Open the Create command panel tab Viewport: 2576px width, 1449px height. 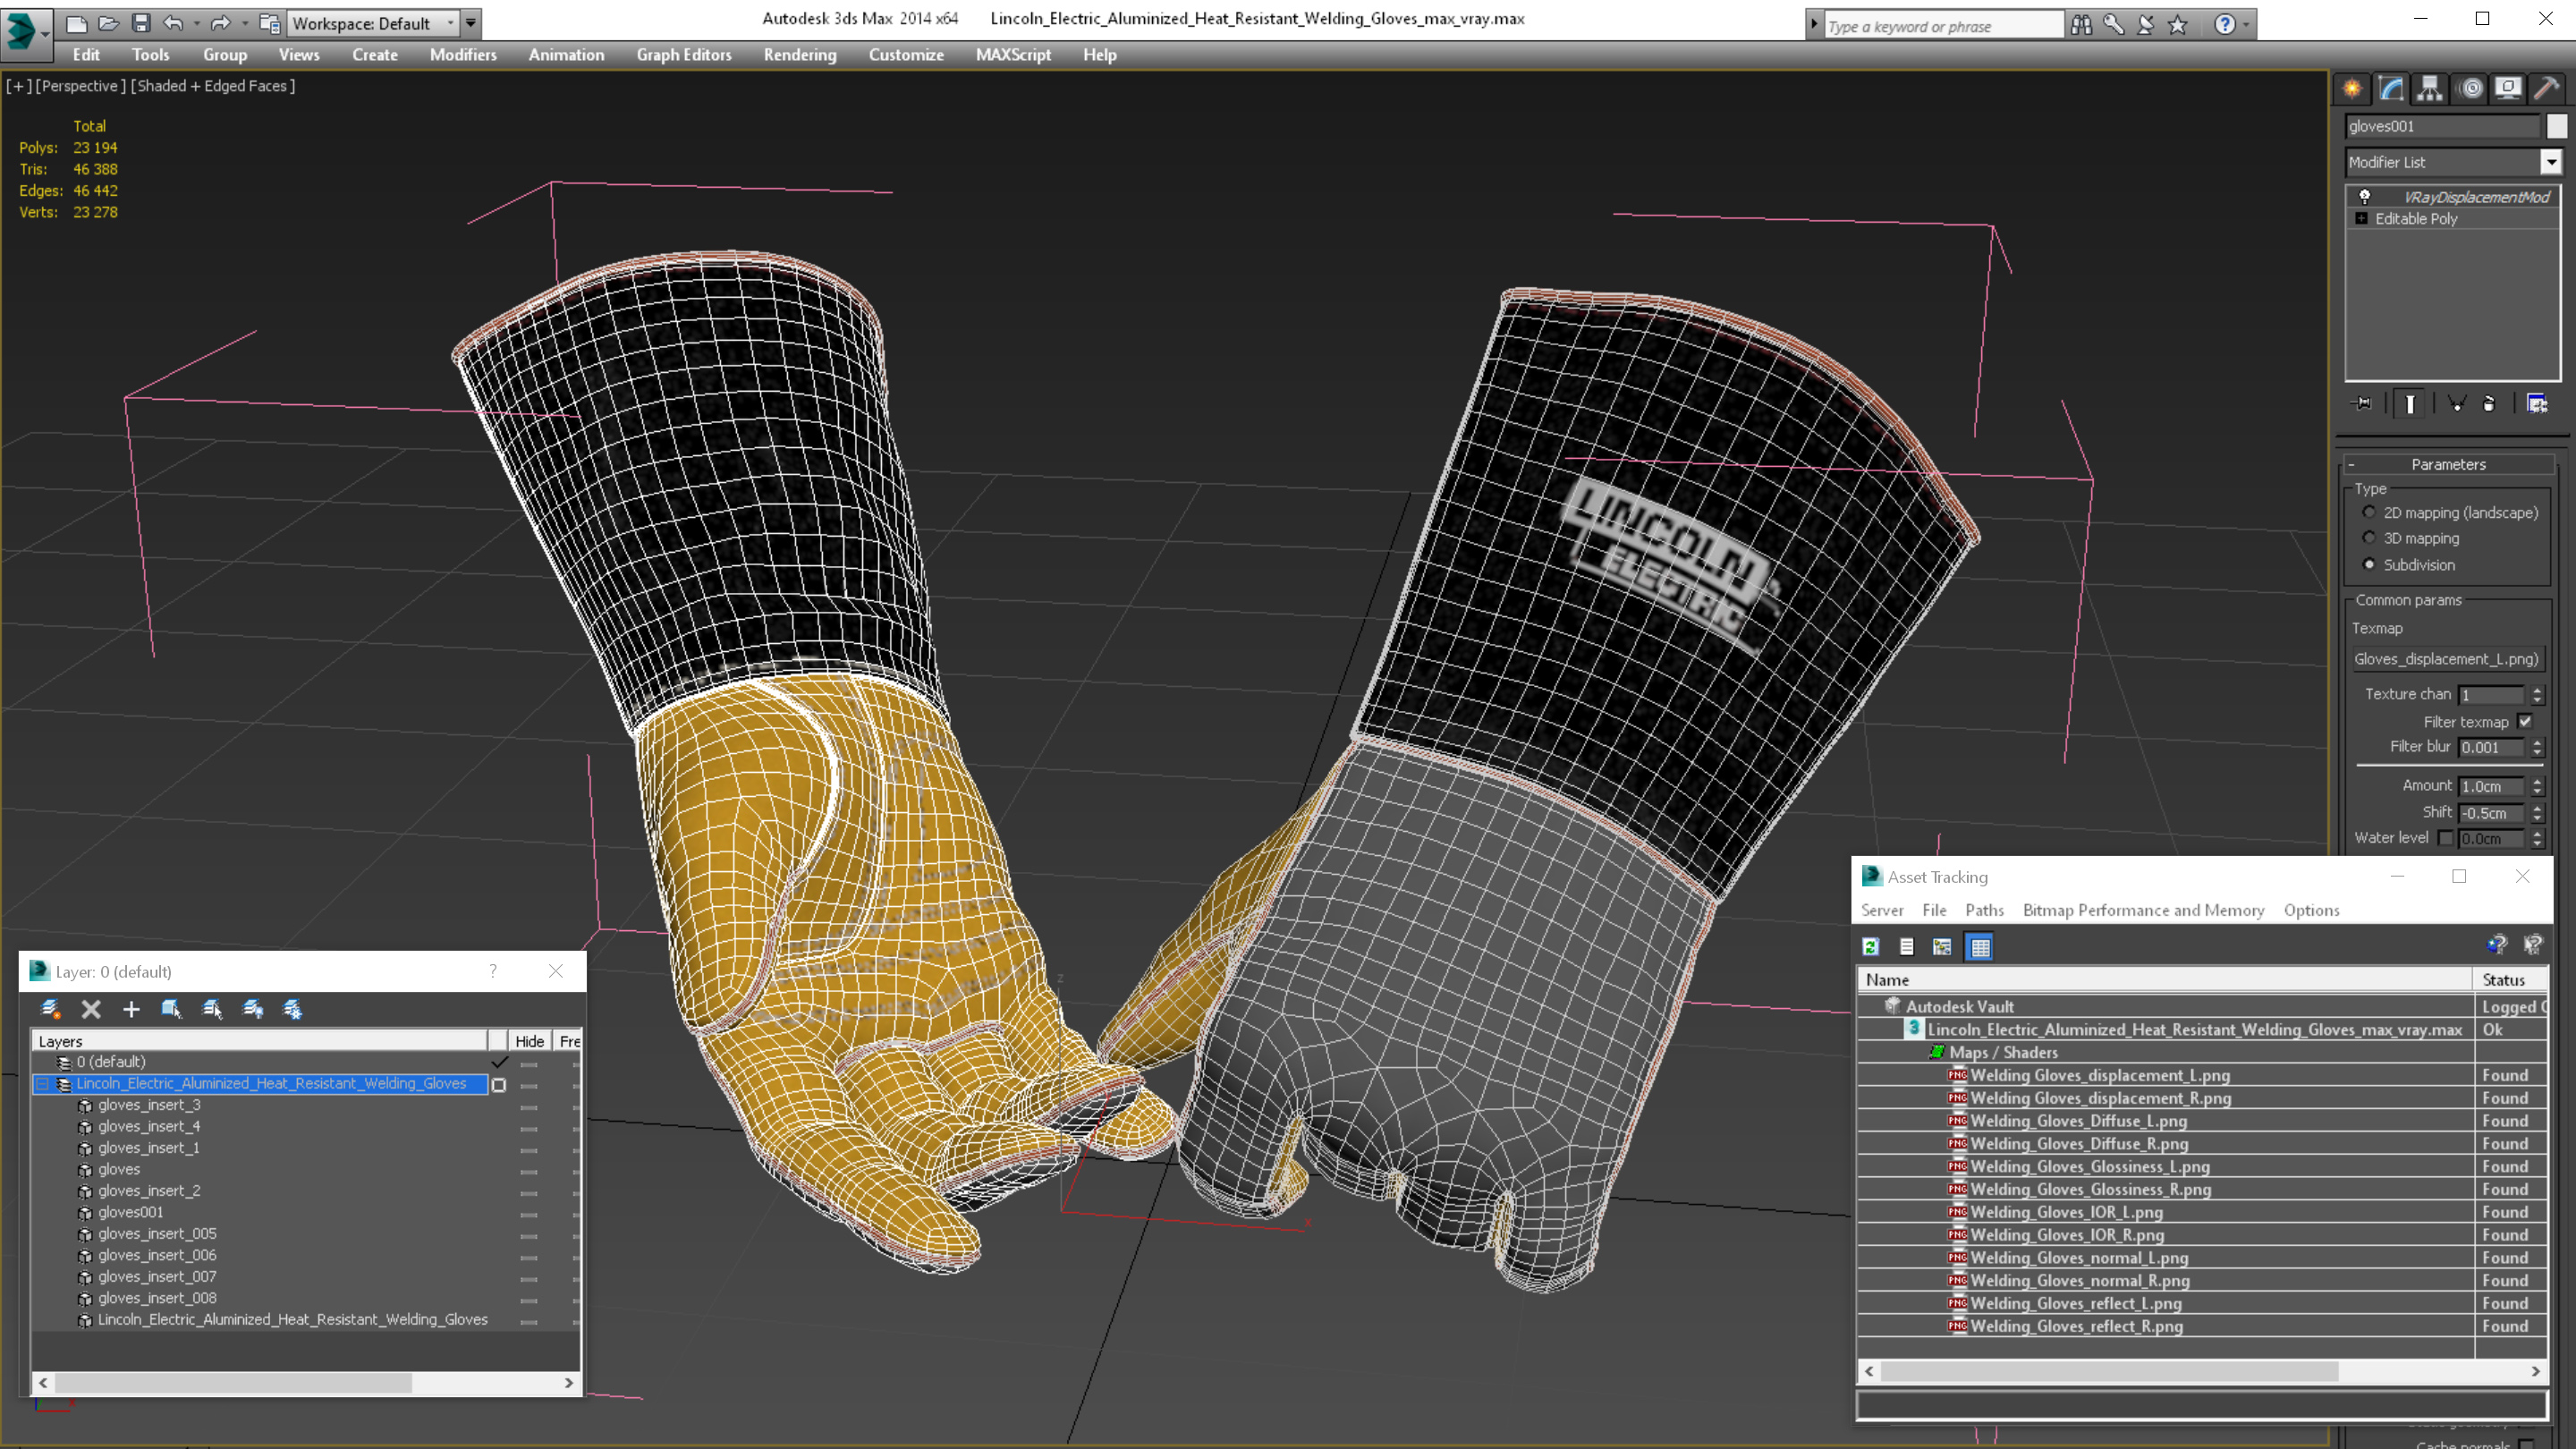[x=2352, y=89]
